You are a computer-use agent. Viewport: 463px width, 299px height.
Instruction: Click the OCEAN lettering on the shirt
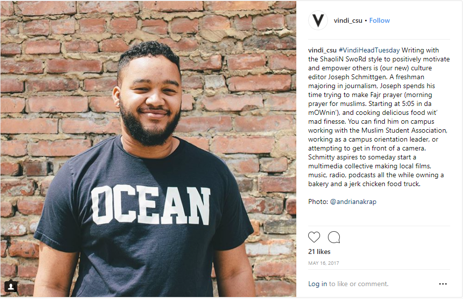click(x=151, y=204)
